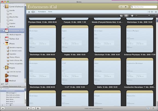Viewport: 158px width, 111px height.
Task: Toggle the split view pill icon
Action: pos(33,12)
